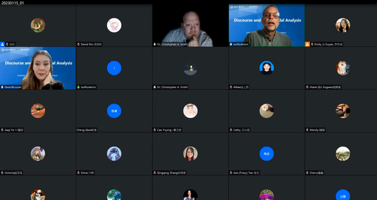Click the mic icon next to Qingqing Zhang
This screenshot has height=200, width=377.
[x=155, y=173]
